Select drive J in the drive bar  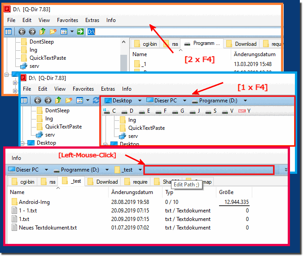pyautogui.click(x=194, y=111)
